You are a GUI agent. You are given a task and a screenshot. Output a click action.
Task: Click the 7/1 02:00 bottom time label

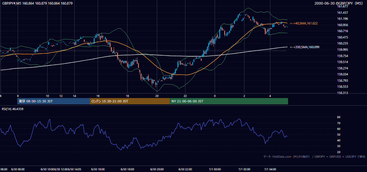tap(244, 169)
